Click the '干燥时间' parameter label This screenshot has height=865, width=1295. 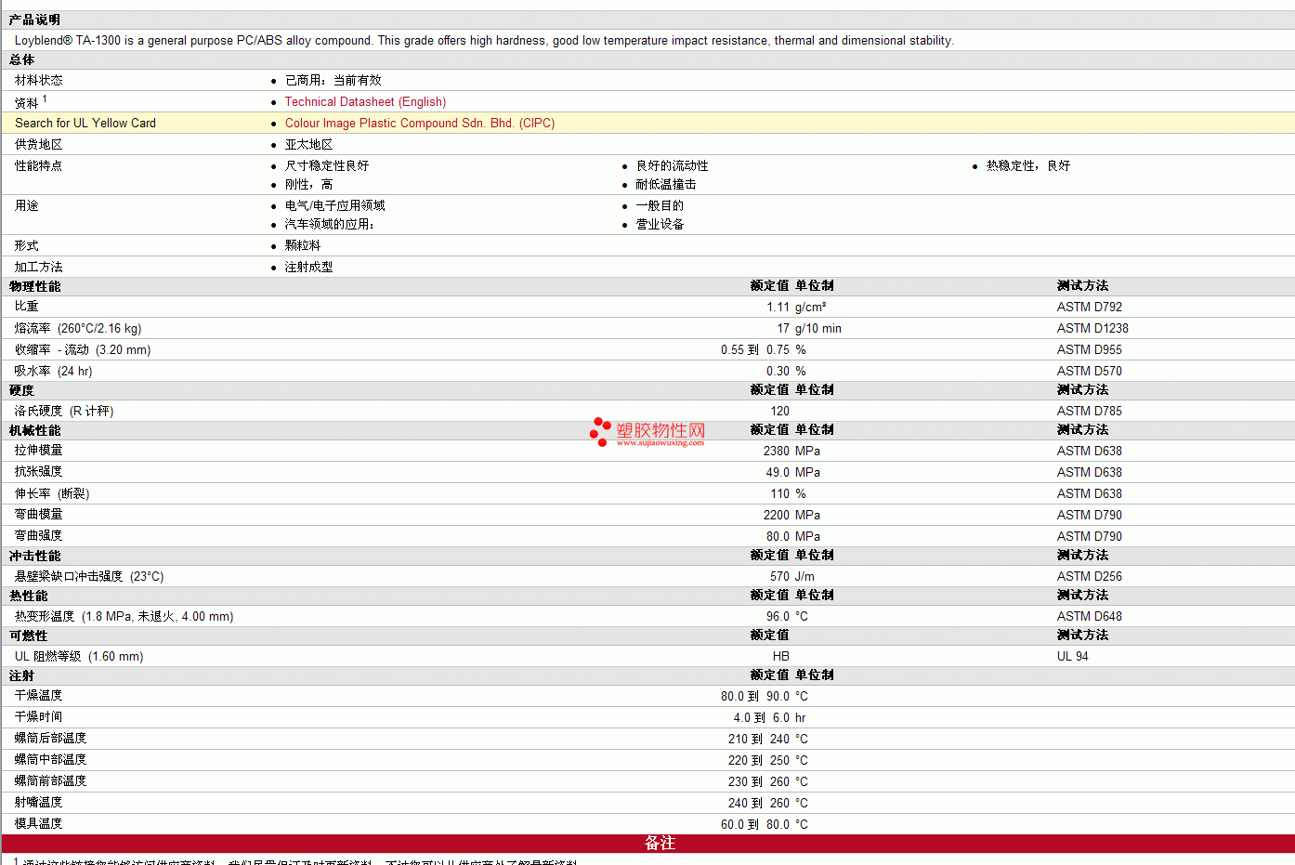pos(39,717)
